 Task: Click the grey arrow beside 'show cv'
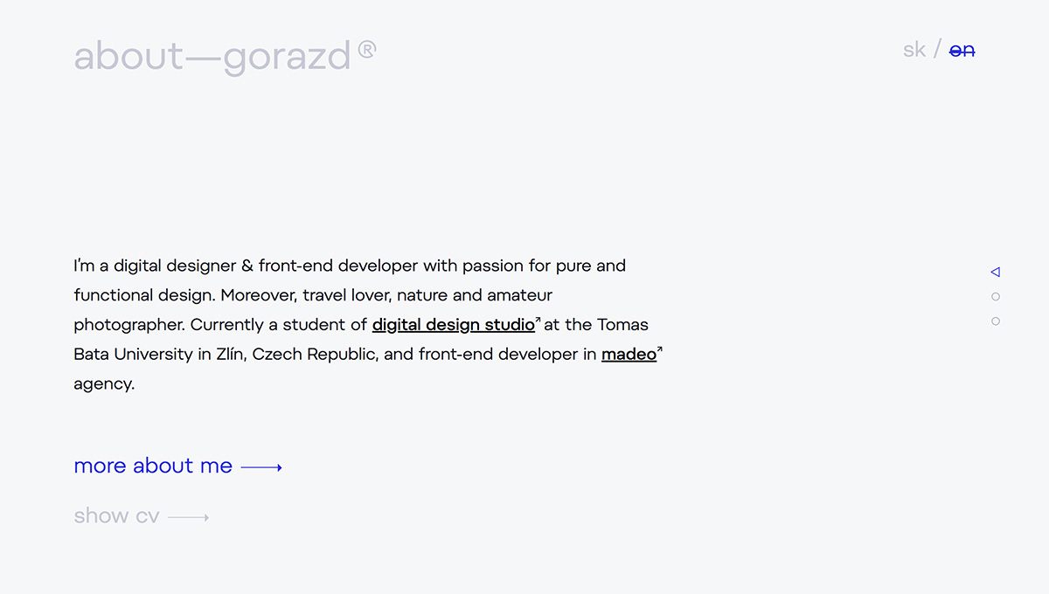click(188, 517)
